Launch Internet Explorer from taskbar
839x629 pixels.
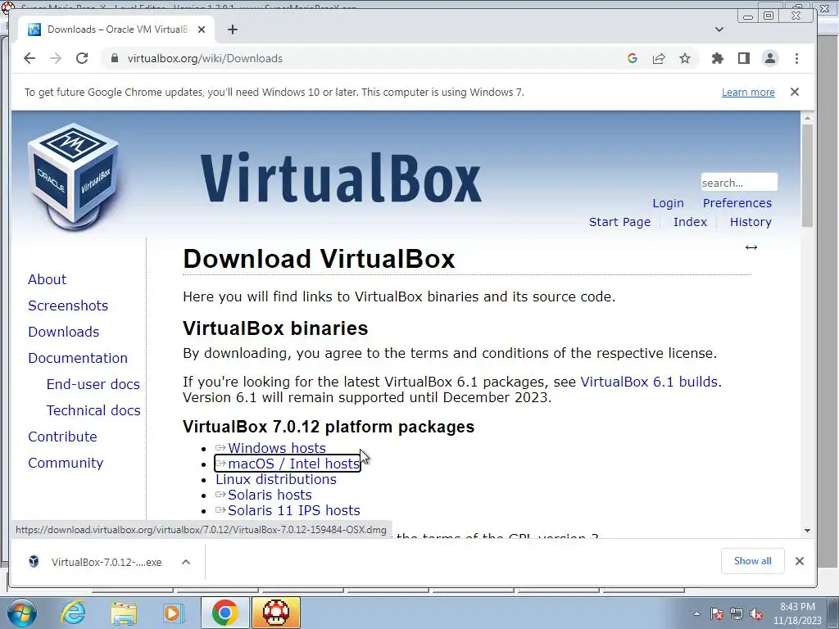coord(73,613)
